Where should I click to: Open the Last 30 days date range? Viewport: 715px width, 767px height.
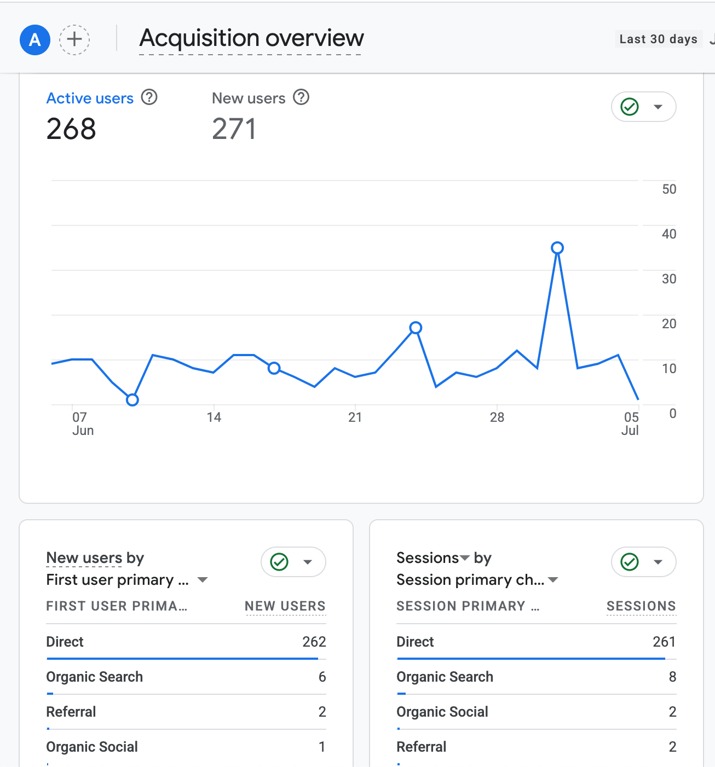(x=659, y=39)
